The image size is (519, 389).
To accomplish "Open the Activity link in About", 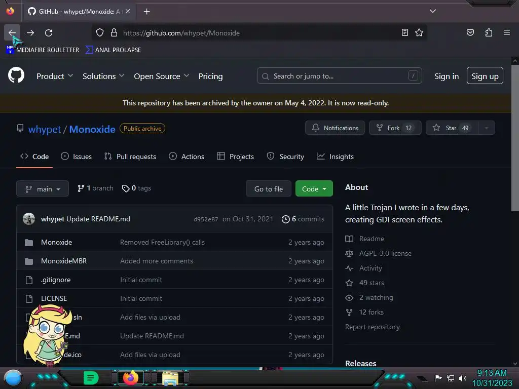I will pos(364,268).
